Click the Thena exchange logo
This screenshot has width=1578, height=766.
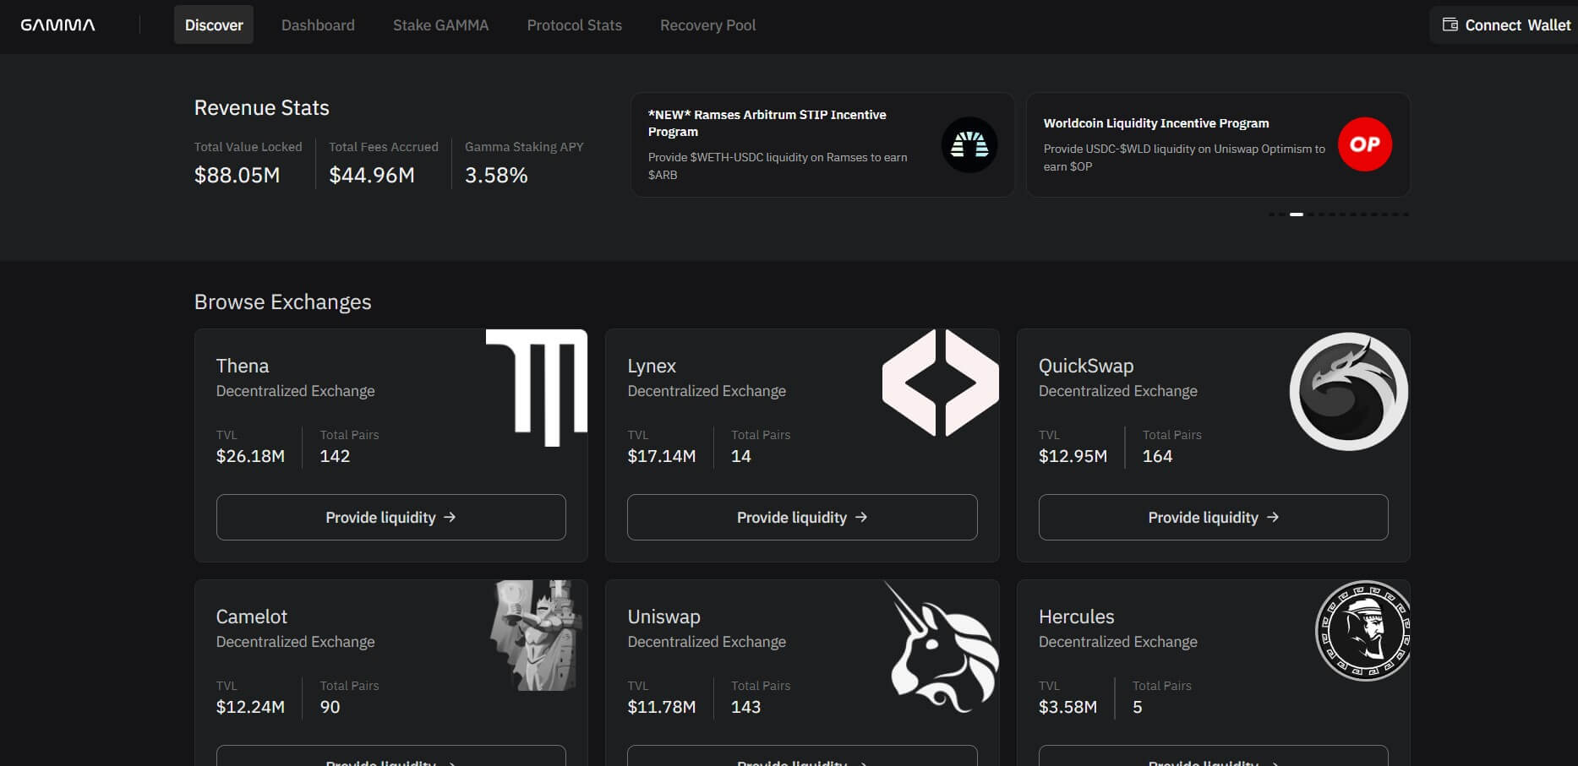click(537, 387)
